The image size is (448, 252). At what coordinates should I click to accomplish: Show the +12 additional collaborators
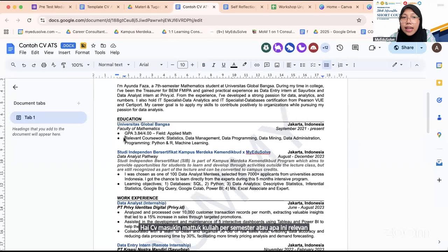point(325,48)
